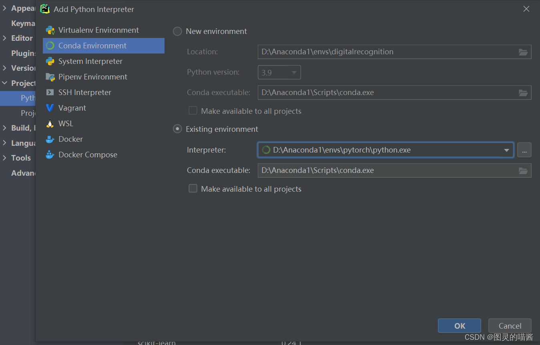This screenshot has width=540, height=345.
Task: Select WSL option label
Action: [66, 124]
